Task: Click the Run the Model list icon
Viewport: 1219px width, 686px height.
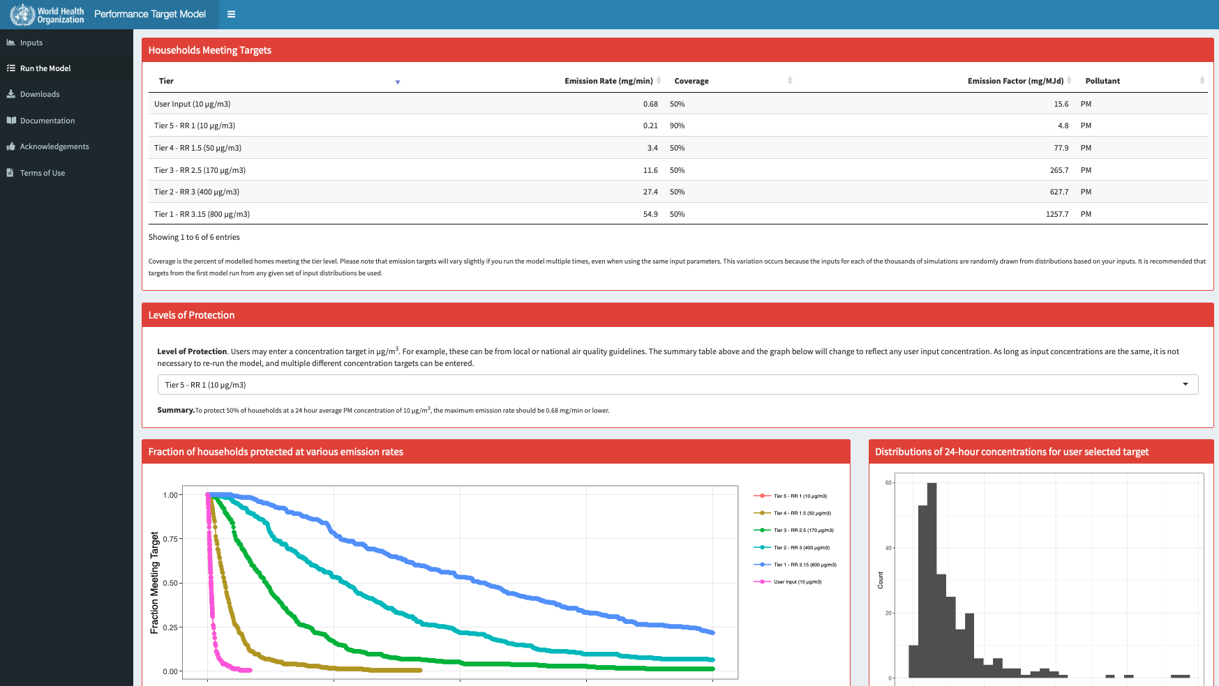Action: point(11,68)
